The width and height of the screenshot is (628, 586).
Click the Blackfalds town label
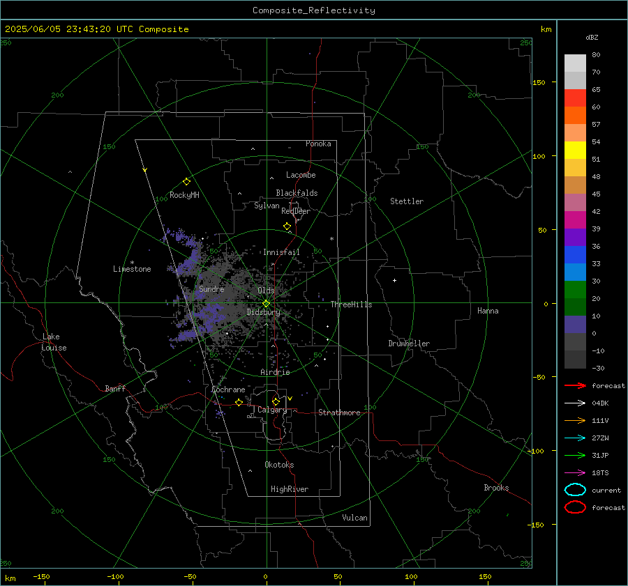[297, 193]
